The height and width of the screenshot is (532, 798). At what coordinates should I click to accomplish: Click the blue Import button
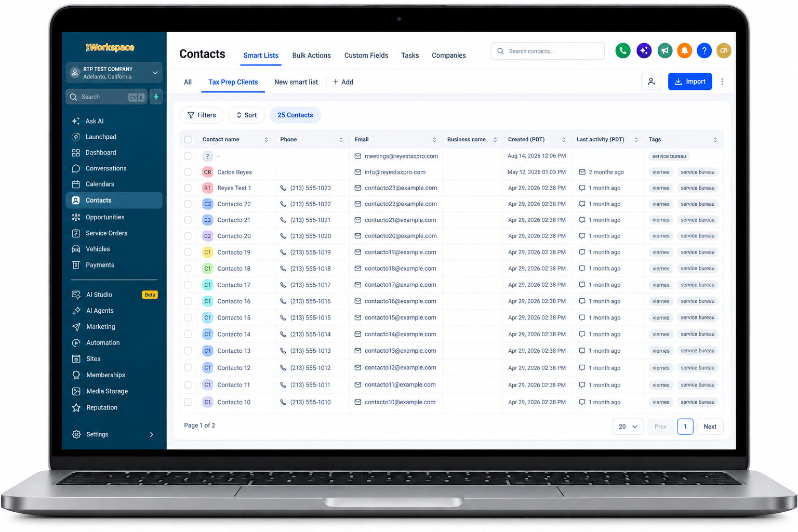(690, 82)
